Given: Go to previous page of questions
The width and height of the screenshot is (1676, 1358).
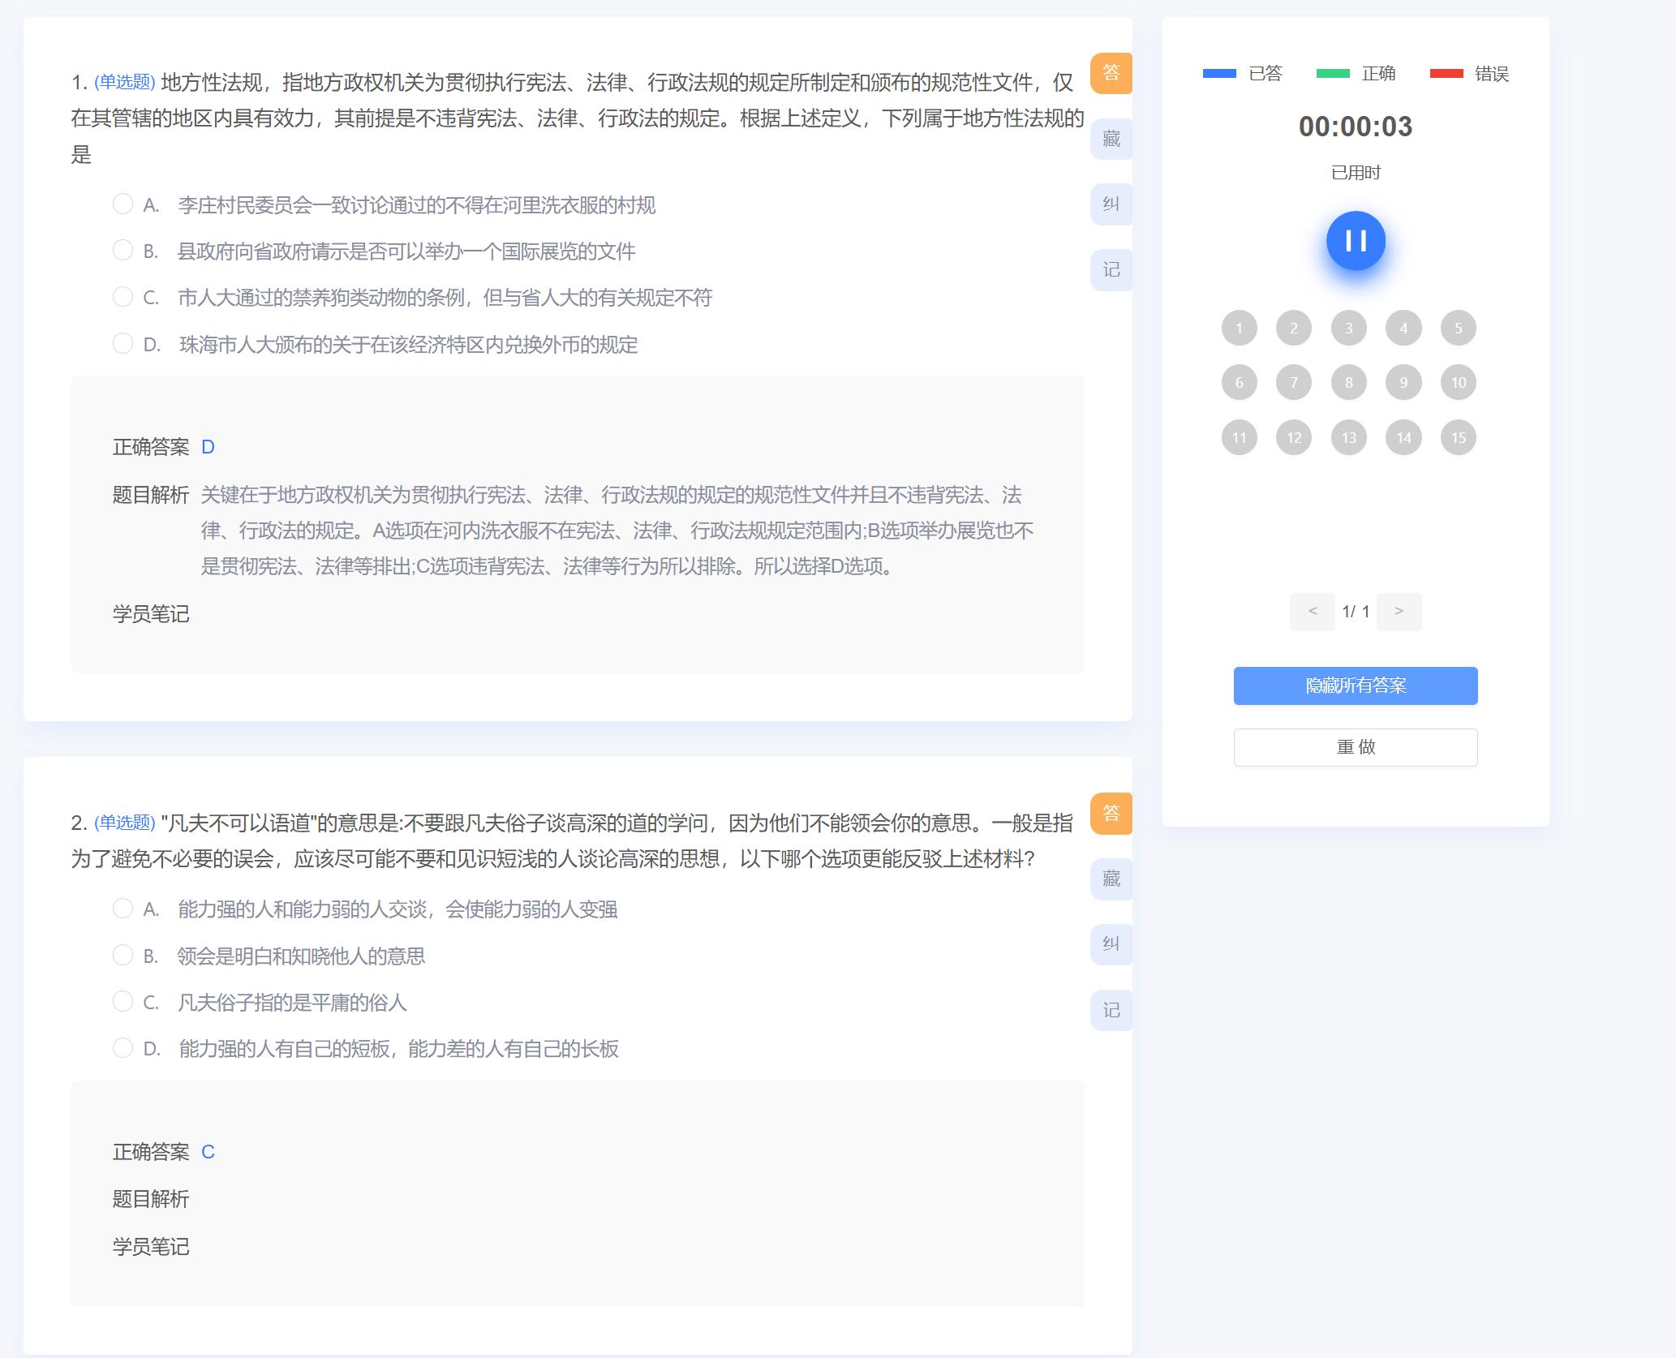Looking at the screenshot, I should click(1312, 612).
